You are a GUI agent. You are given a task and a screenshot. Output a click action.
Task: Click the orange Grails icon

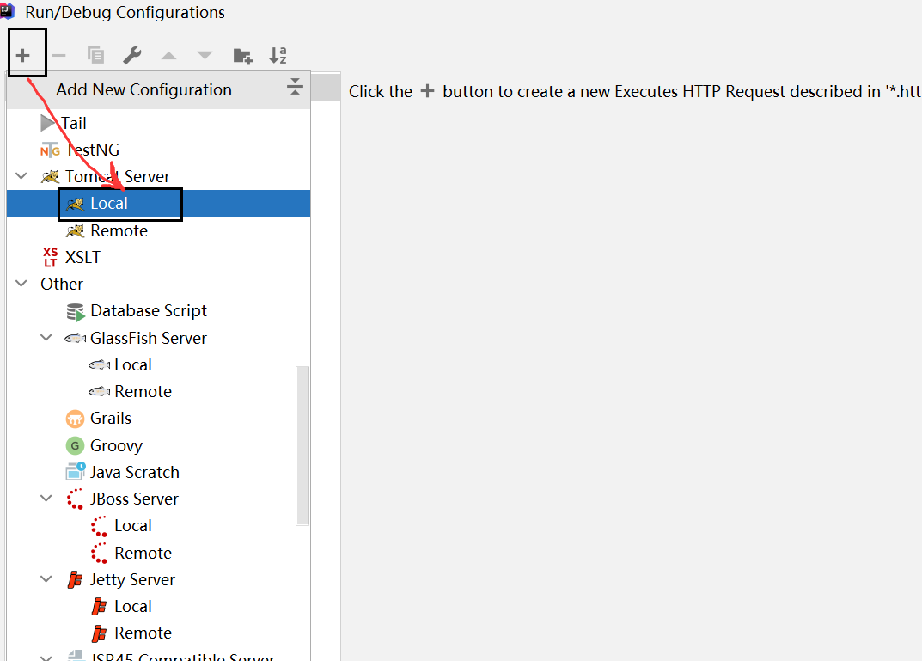(75, 419)
